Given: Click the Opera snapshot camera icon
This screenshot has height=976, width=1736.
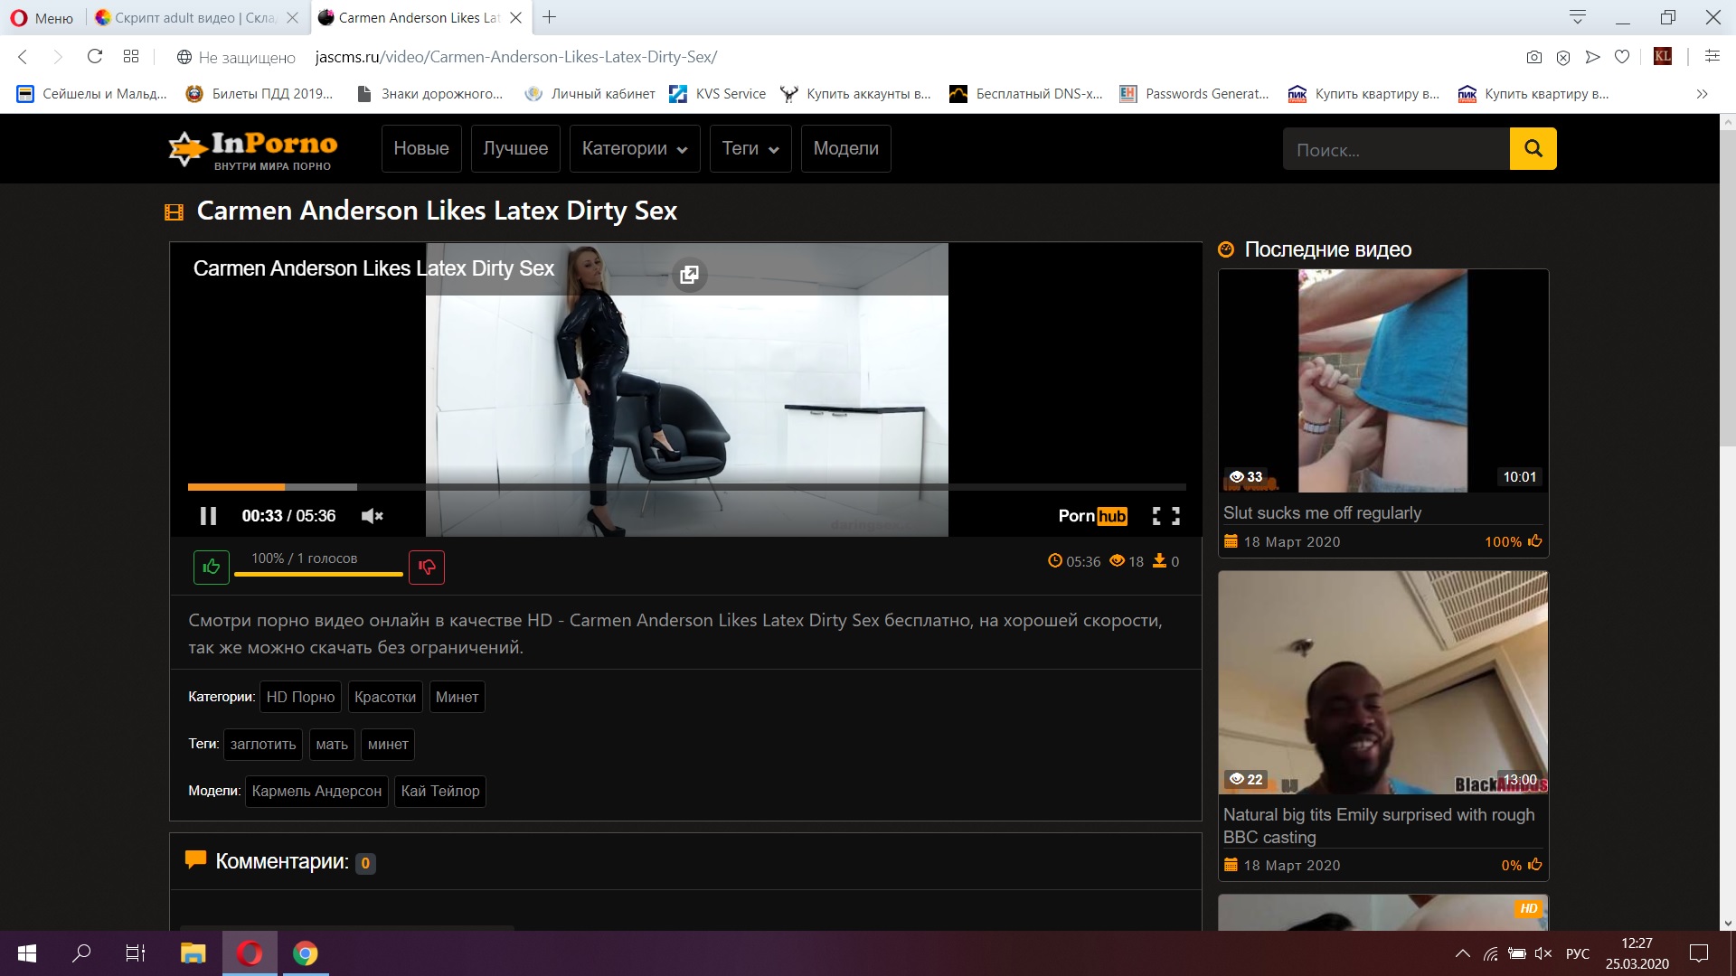Looking at the screenshot, I should coord(1533,57).
